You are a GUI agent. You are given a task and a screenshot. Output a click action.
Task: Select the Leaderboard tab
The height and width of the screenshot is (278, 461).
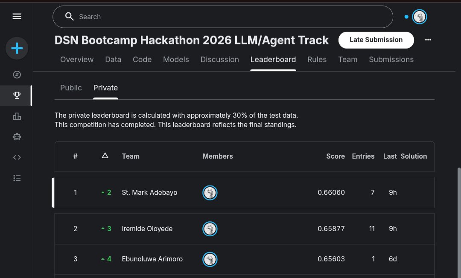point(273,60)
